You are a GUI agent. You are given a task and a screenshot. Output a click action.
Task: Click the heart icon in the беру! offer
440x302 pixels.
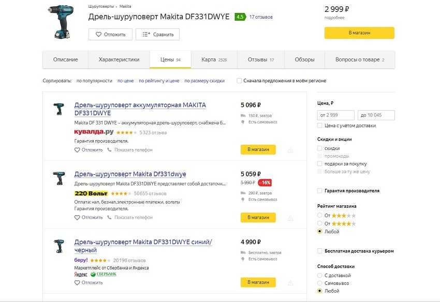[77, 283]
